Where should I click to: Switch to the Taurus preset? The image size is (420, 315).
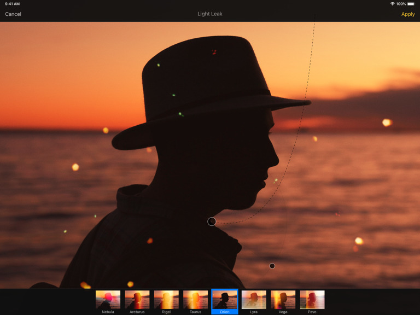[195, 300]
